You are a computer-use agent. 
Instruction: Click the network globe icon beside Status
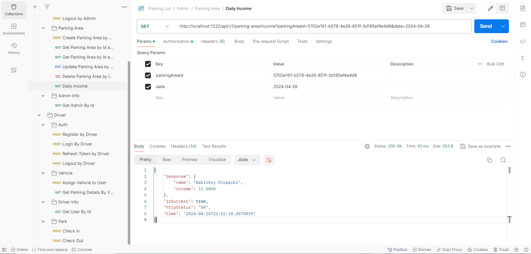click(x=367, y=146)
